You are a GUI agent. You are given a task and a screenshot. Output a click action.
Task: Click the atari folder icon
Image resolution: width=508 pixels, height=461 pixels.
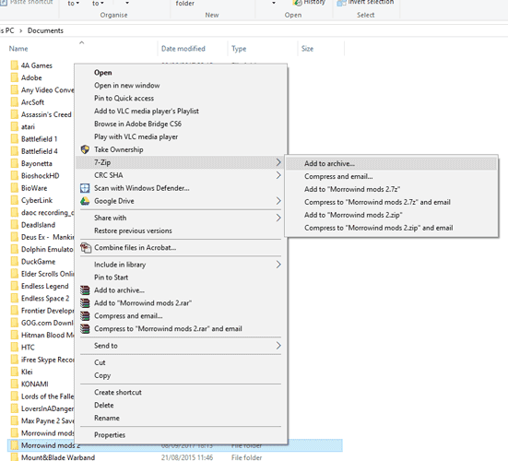[x=14, y=126]
